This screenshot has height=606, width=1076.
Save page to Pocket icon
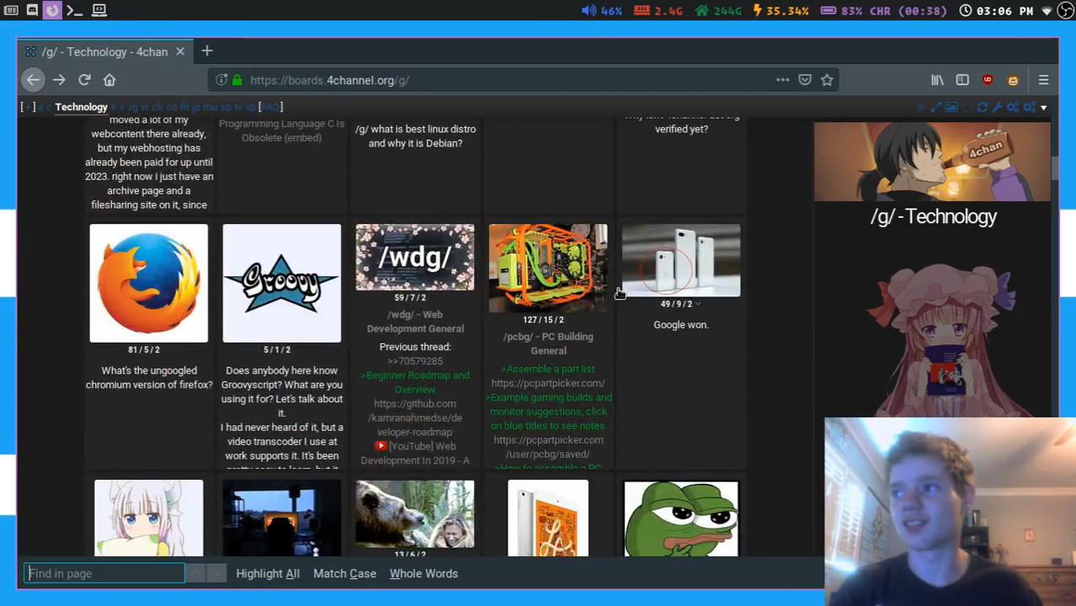click(x=805, y=80)
